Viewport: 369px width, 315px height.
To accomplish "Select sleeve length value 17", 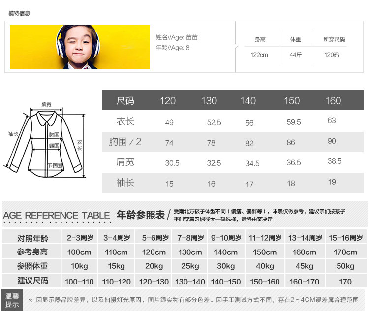I will [x=249, y=185].
